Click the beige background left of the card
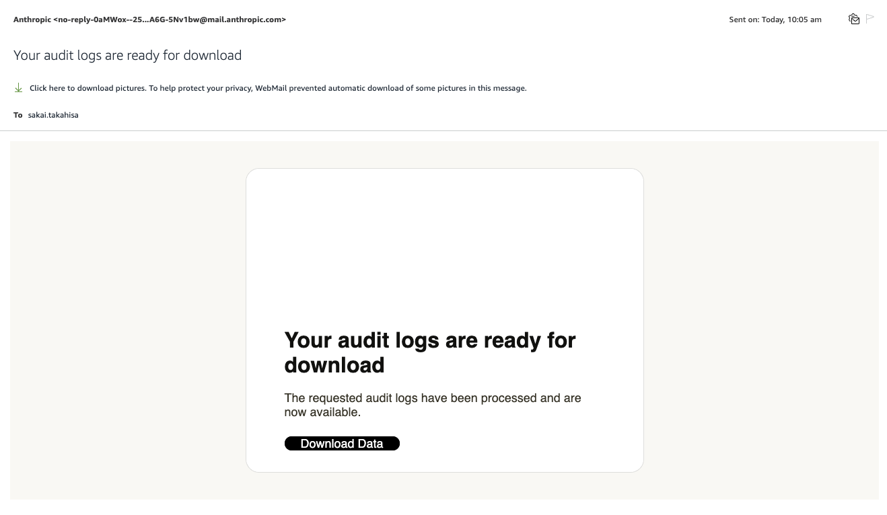 128,320
